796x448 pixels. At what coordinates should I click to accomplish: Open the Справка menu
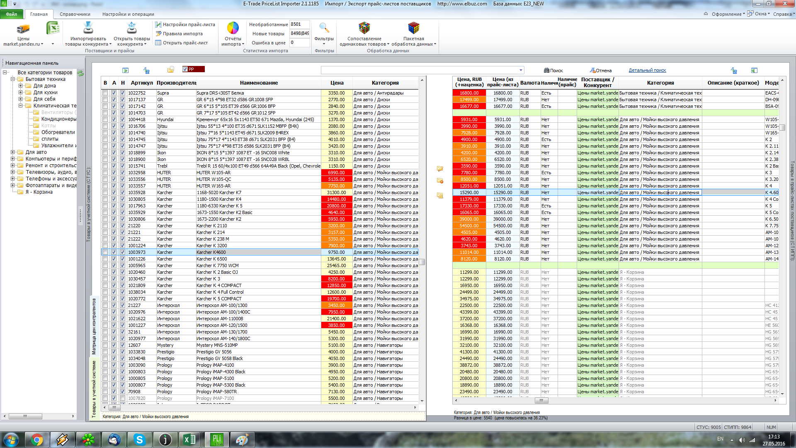click(784, 14)
